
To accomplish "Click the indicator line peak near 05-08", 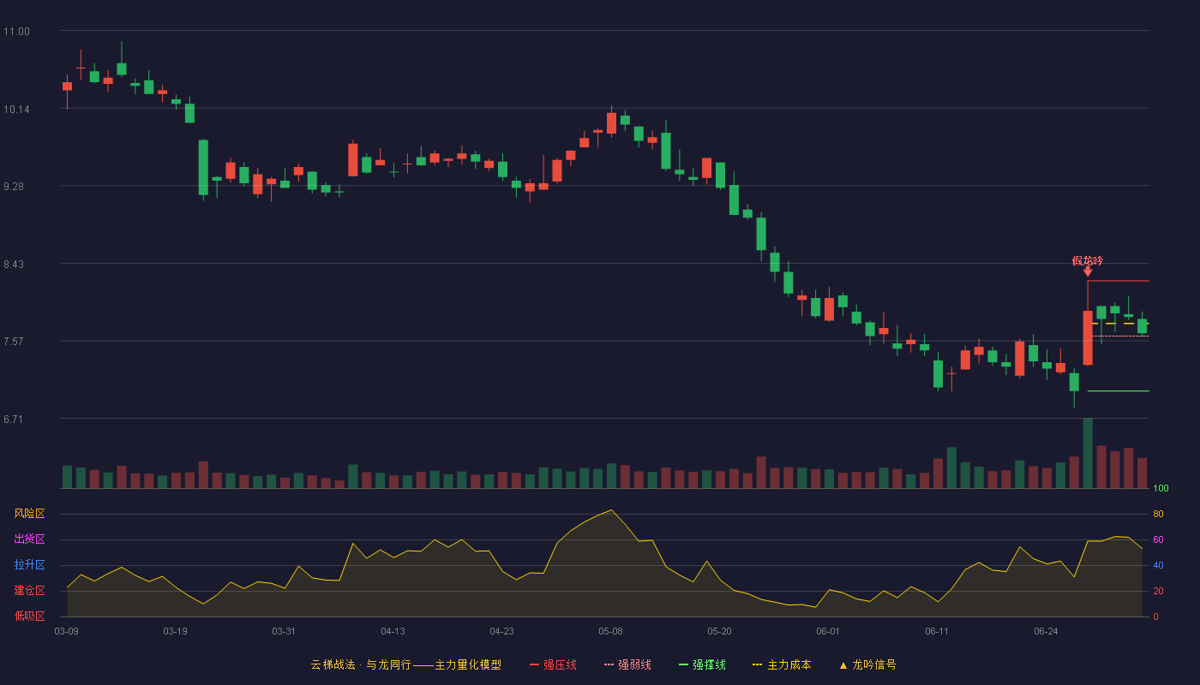I will (610, 510).
